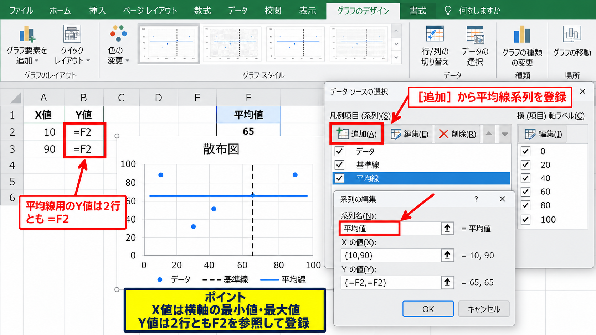The width and height of the screenshot is (596, 335).
Task: Click 削除(R) to remove series
Action: click(458, 134)
